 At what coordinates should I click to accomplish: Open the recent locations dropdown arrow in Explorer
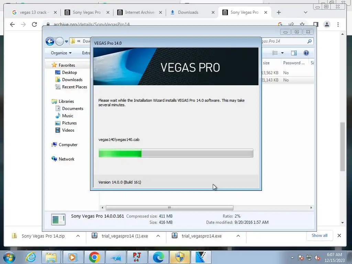pyautogui.click(x=66, y=42)
